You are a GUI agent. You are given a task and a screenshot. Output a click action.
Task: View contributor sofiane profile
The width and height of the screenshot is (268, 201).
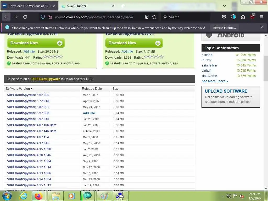207,55
